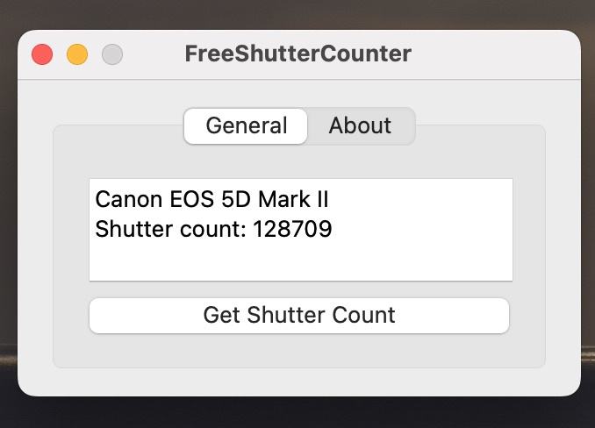This screenshot has width=595, height=428.
Task: Close the FreeShutterCounter window
Action: (x=42, y=54)
